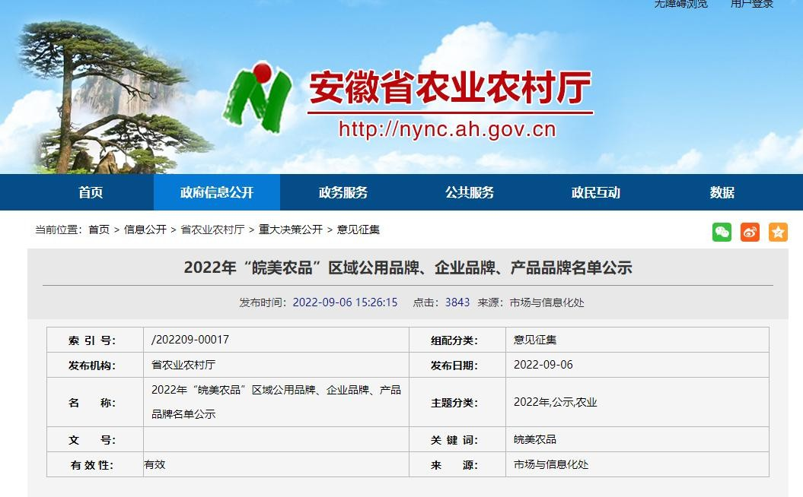803x497 pixels.
Task: Go to 重大决策公开 breadcrumb link
Action: pyautogui.click(x=291, y=230)
